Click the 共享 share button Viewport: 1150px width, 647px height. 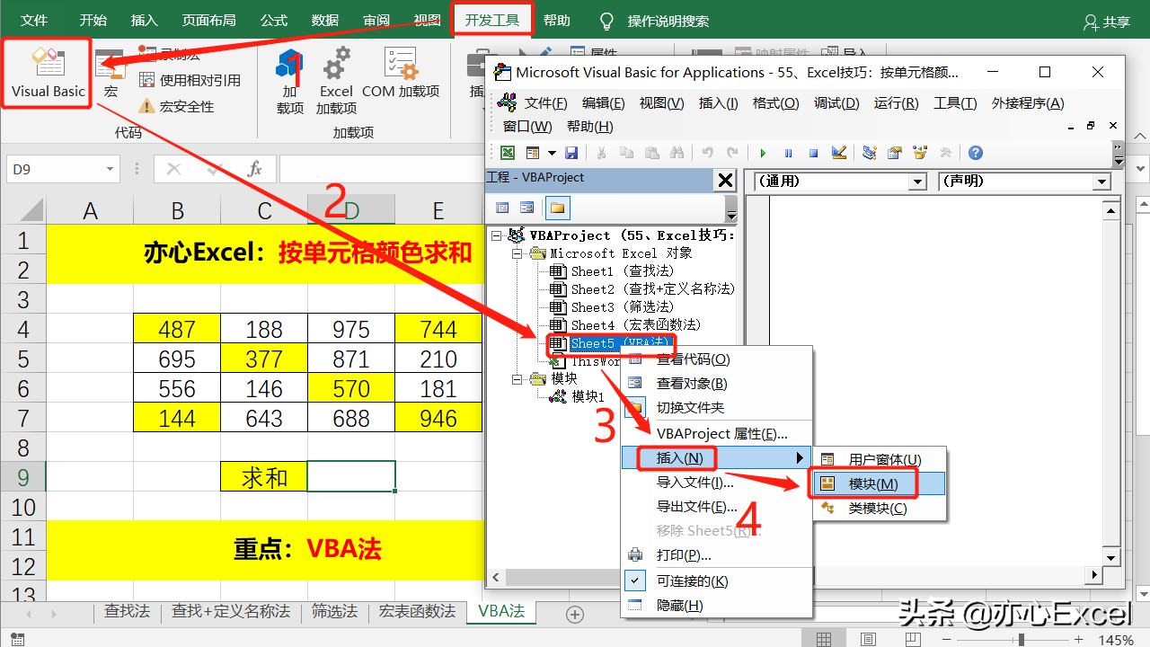1107,22
